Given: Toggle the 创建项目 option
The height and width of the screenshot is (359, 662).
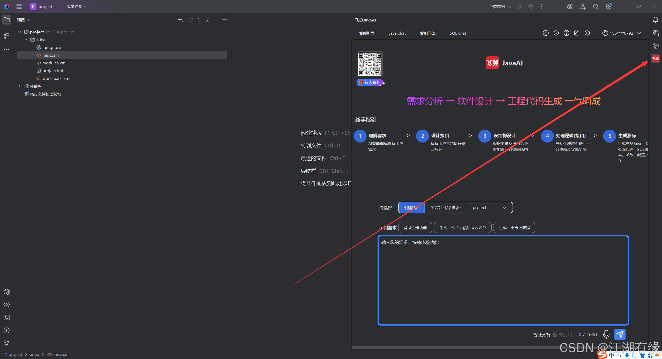Looking at the screenshot, I should pos(412,208).
